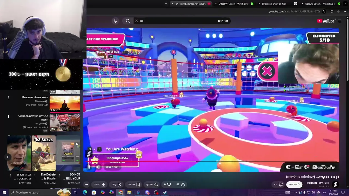Open strimim channel name link
The width and height of the screenshot is (349, 196).
(318, 183)
